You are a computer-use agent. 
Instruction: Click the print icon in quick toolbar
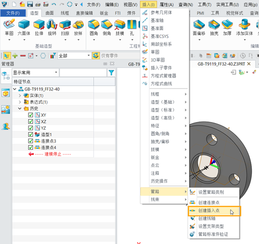(38, 4)
